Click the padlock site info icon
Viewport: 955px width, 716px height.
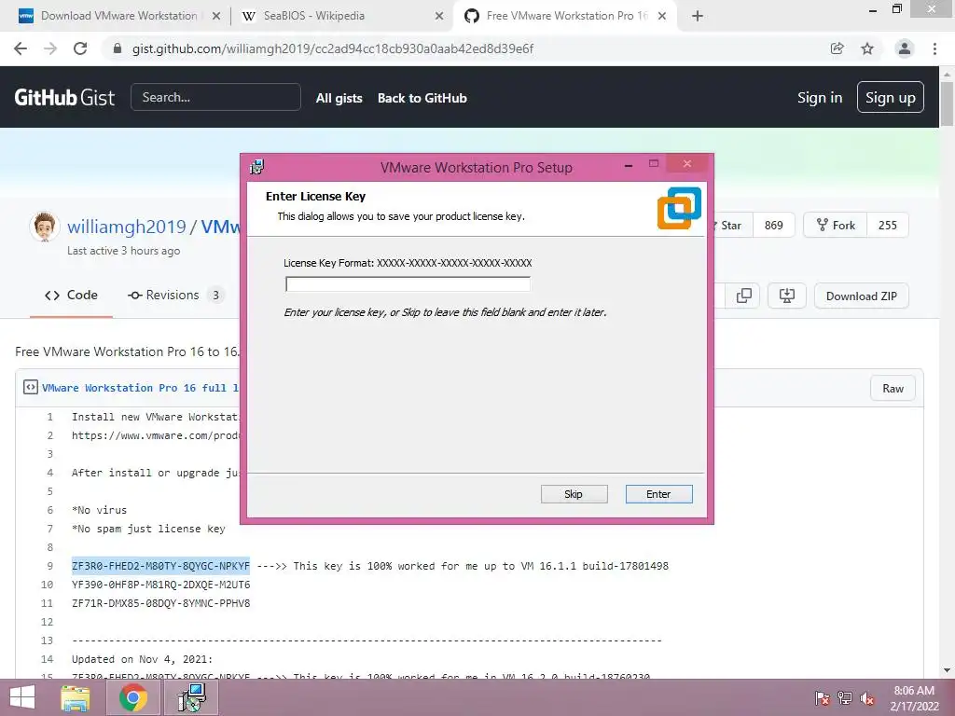[118, 48]
